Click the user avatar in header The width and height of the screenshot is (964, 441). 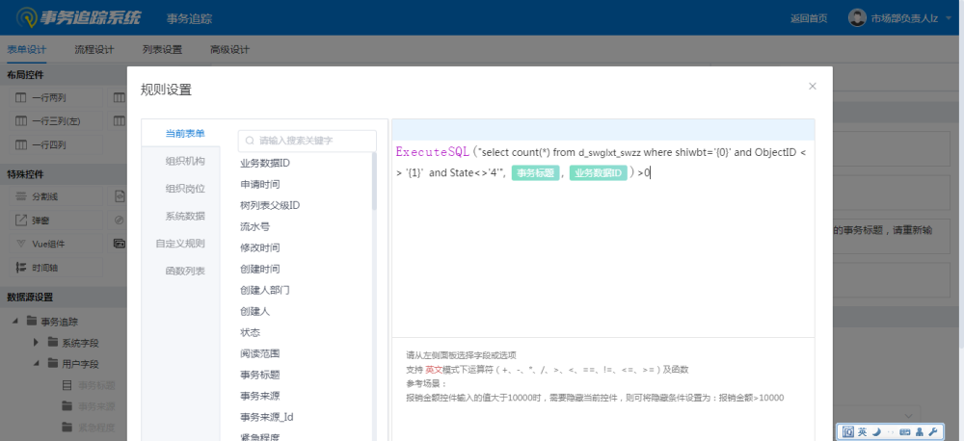[x=857, y=18]
